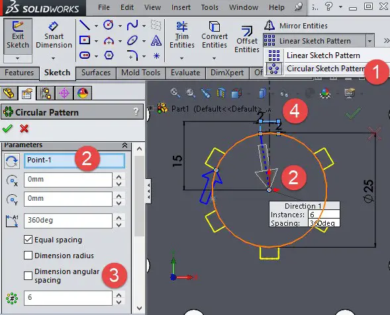Open the Insert menu
Image resolution: width=390 pixels, height=315 pixels.
click(181, 7)
